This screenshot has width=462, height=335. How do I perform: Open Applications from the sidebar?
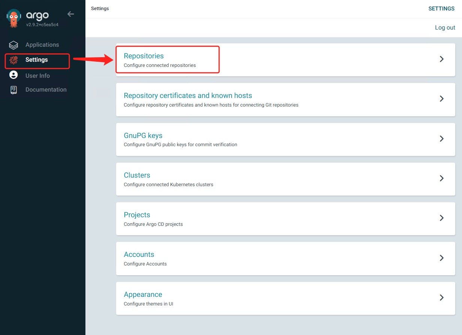42,45
